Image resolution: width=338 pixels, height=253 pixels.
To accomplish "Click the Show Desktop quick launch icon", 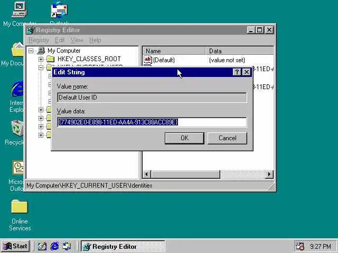I will click(x=42, y=246).
